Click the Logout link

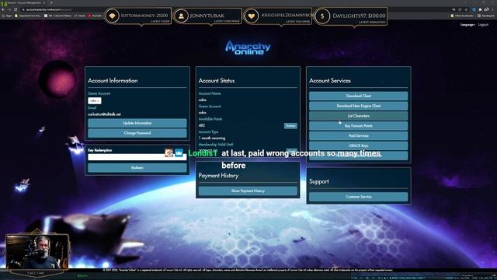click(483, 24)
